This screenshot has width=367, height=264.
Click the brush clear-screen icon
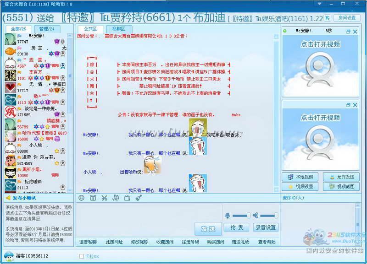pos(139,198)
